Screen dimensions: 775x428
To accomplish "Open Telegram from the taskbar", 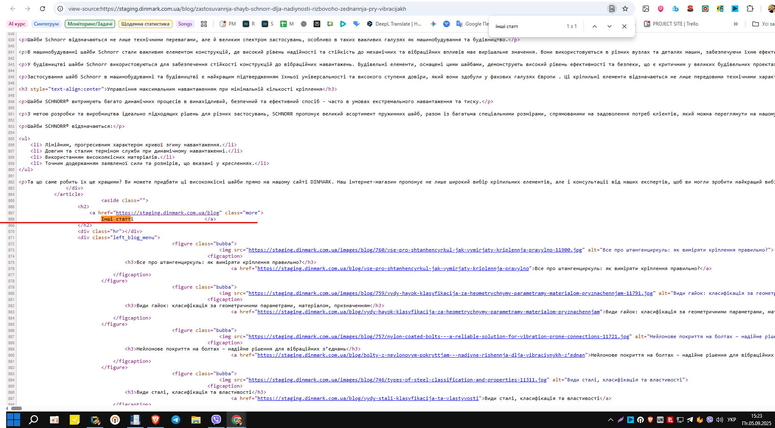I will (x=176, y=420).
